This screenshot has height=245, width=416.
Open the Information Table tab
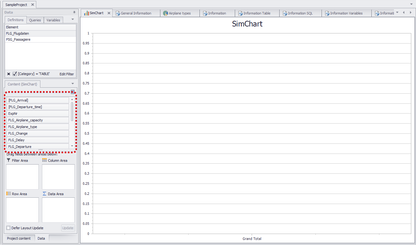257,13
